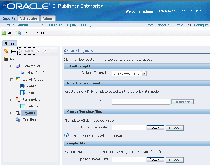Image resolution: width=210 pixels, height=166 pixels.
Task: Collapse the List of Values node
Action: pyautogui.click(x=12, y=80)
